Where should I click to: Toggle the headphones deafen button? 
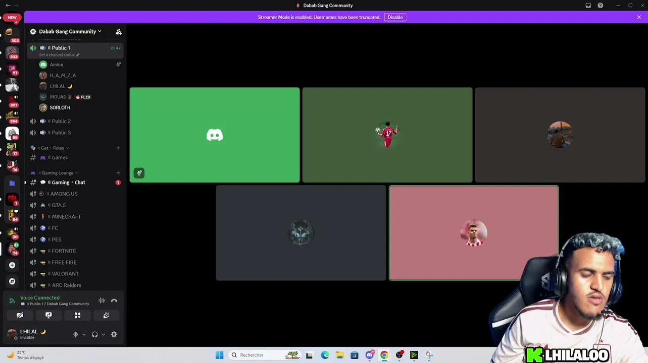coord(95,334)
